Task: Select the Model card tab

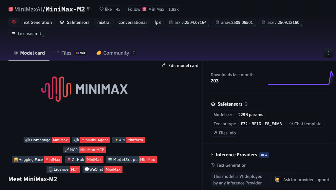Action: (29, 53)
